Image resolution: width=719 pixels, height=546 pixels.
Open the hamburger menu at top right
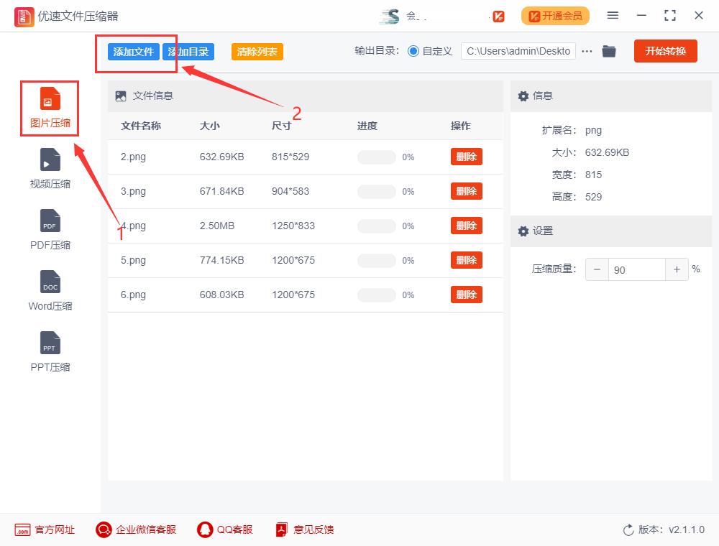613,15
